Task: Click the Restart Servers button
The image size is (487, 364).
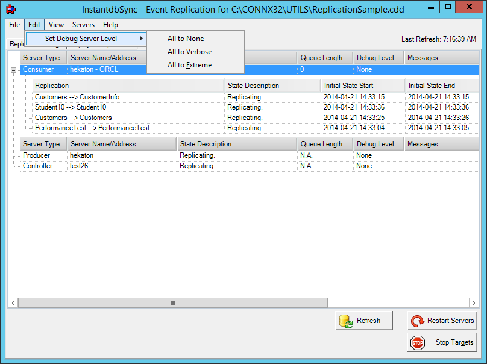Action: pos(442,320)
